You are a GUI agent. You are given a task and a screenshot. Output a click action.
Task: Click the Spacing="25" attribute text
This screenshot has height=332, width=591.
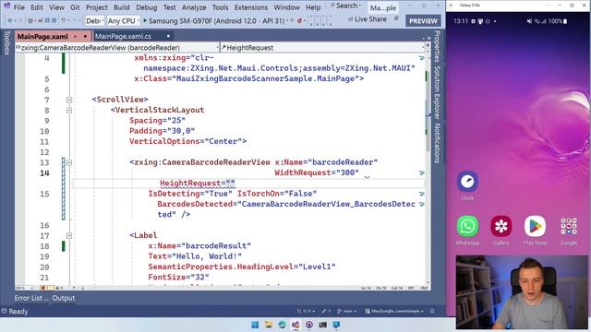(157, 121)
